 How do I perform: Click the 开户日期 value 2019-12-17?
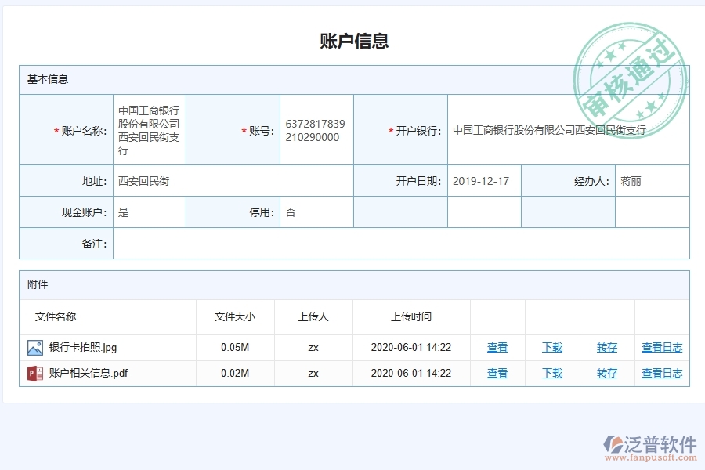(x=479, y=179)
